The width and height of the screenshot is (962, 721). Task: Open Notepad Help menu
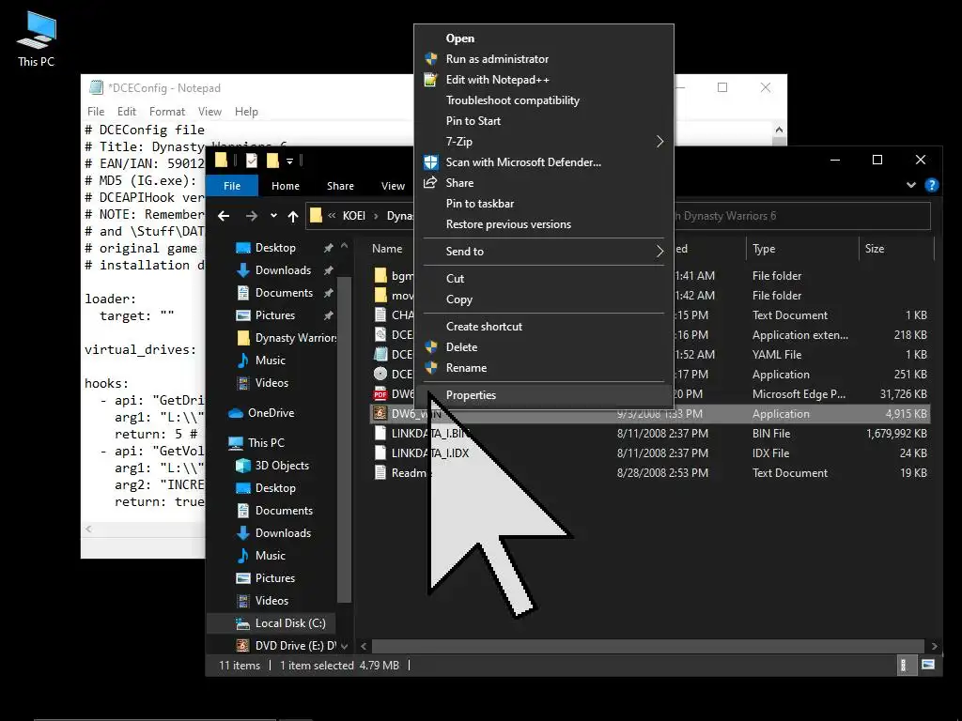click(246, 112)
